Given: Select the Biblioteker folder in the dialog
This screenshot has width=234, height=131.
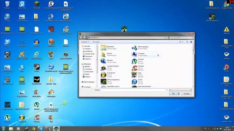Looking at the screenshot, I should tap(110, 48).
